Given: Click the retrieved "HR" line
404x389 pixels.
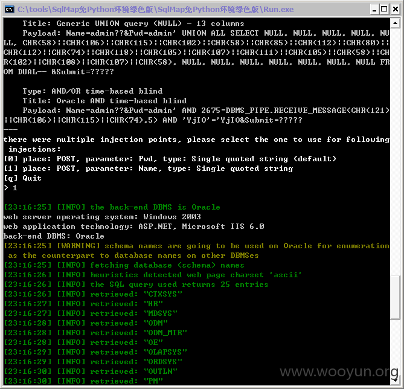Looking at the screenshot, I should (x=83, y=304).
